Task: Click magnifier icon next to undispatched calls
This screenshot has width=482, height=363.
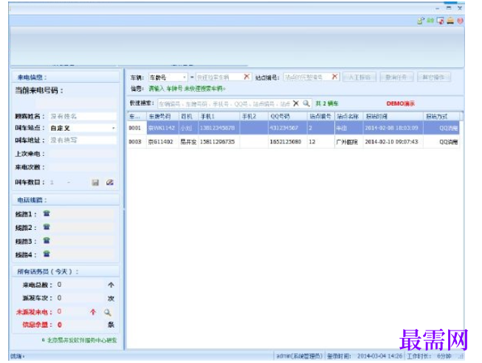Action: pos(107,313)
